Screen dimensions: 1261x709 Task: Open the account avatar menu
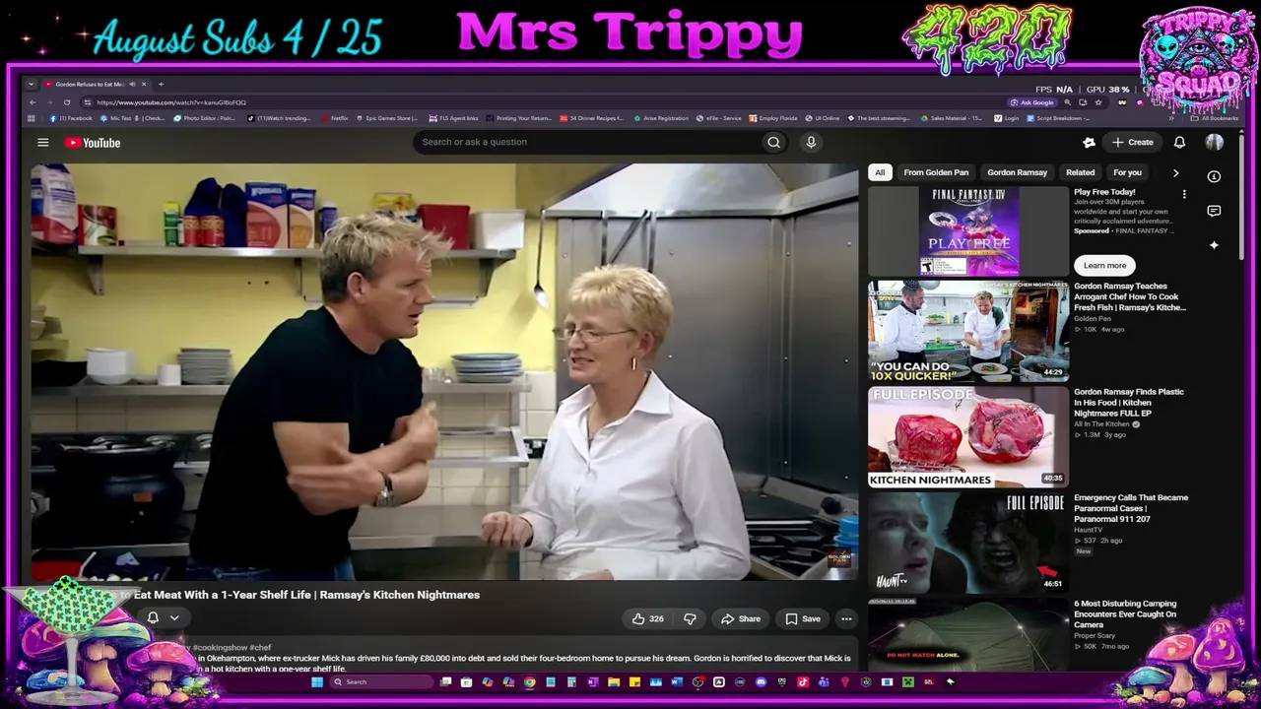(x=1214, y=143)
